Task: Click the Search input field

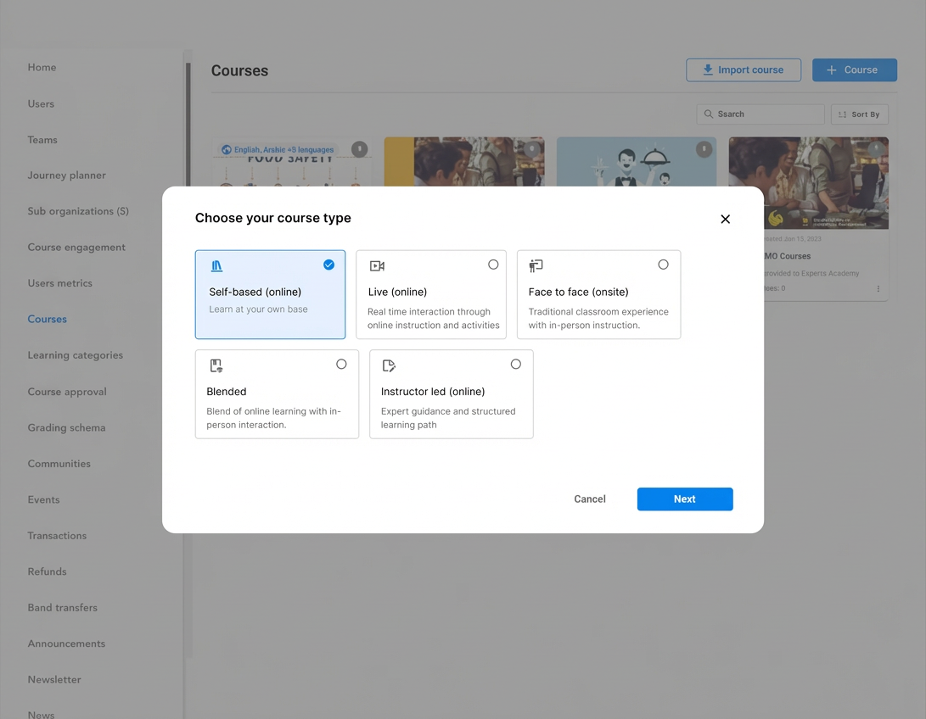Action: pos(760,114)
